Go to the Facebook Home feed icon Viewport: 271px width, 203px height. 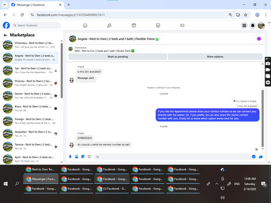tap(85, 25)
